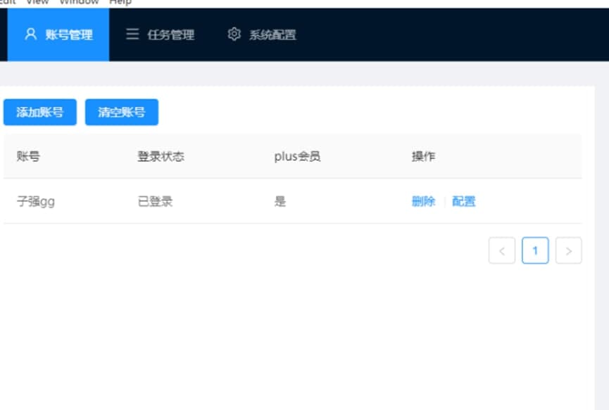Click the gear icon beside 系统配置

pyautogui.click(x=234, y=34)
